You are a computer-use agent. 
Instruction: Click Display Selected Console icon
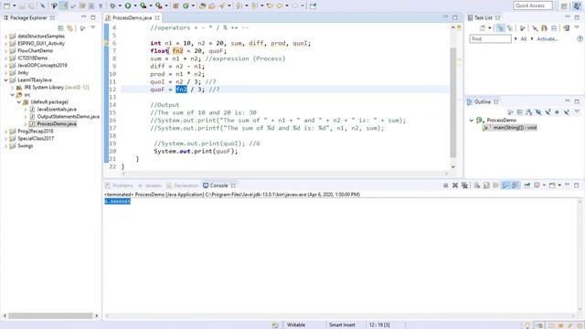tap(537, 186)
